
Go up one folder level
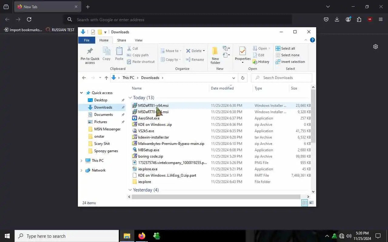pyautogui.click(x=106, y=78)
